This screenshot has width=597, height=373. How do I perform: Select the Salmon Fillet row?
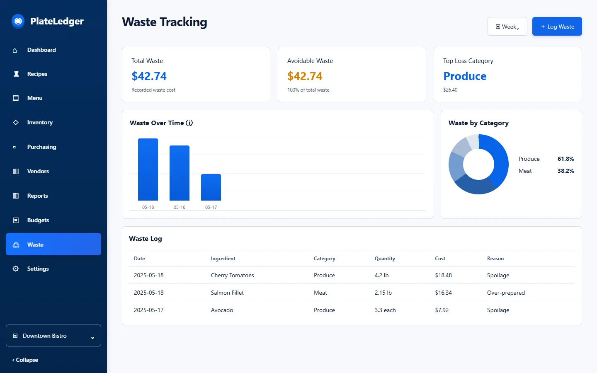click(x=352, y=293)
